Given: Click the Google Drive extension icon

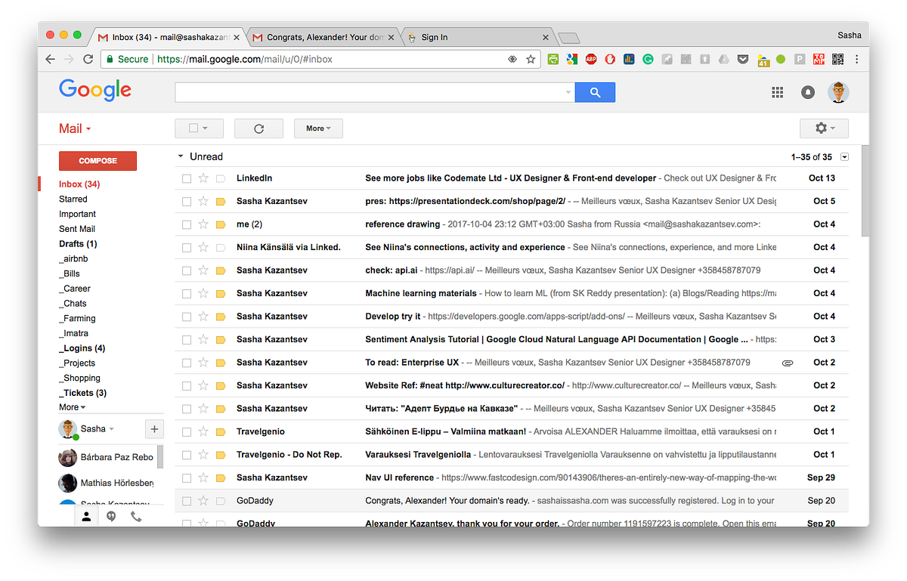Looking at the screenshot, I should (x=724, y=59).
